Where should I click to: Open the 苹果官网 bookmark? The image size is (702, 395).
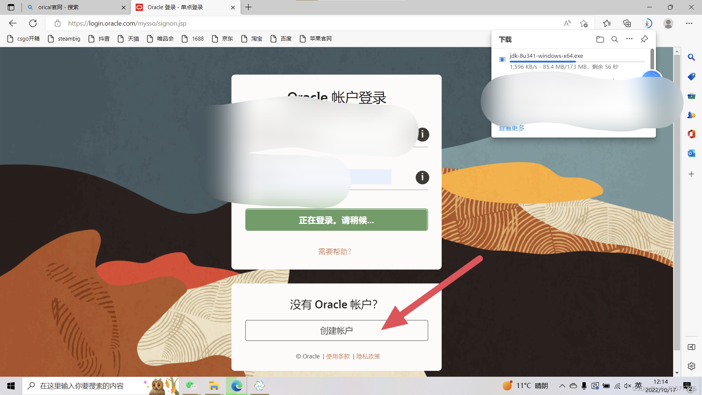pyautogui.click(x=316, y=39)
